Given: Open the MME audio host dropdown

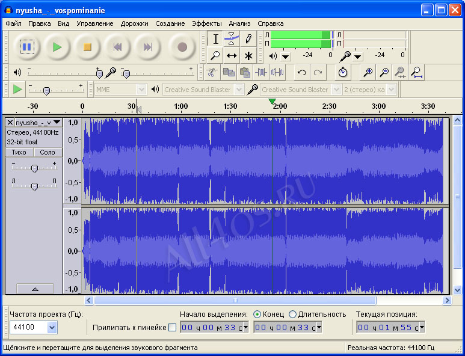Looking at the screenshot, I should click(141, 90).
